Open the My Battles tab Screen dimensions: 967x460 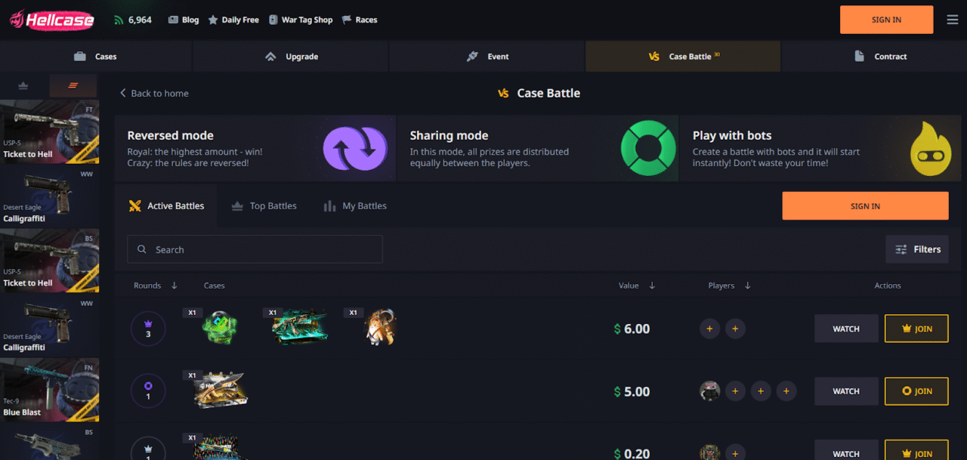click(355, 206)
